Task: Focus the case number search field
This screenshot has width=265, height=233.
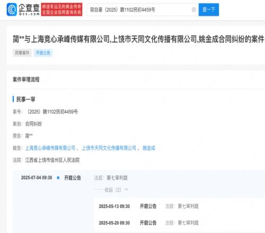Action: 139,10
